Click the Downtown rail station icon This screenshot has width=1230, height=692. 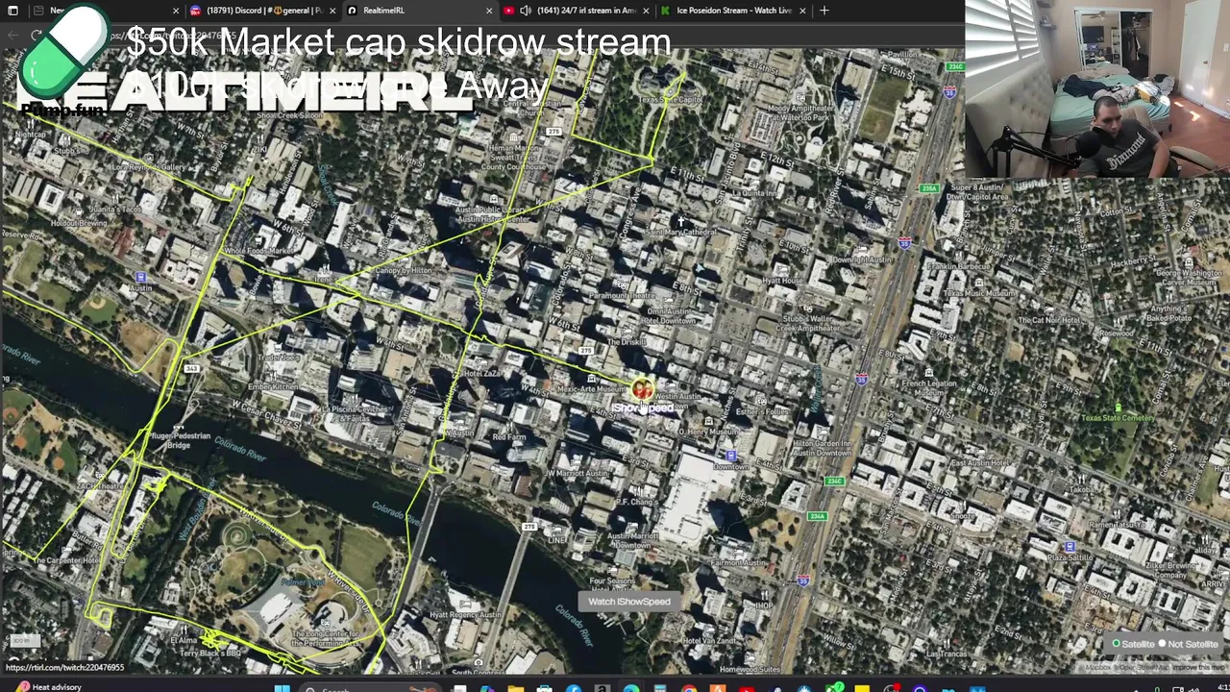click(x=730, y=457)
